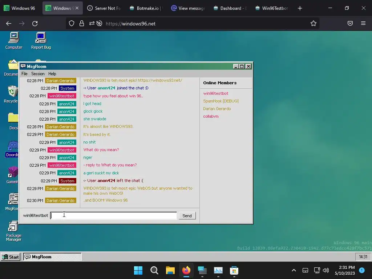This screenshot has height=279, width=372.
Task: Click the 14:31 clock in Windows 96 taskbar
Action: pyautogui.click(x=363, y=257)
